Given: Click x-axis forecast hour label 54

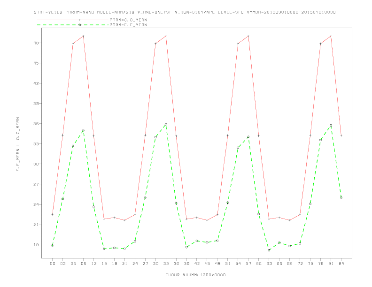Looking at the screenshot, I should (238, 264).
